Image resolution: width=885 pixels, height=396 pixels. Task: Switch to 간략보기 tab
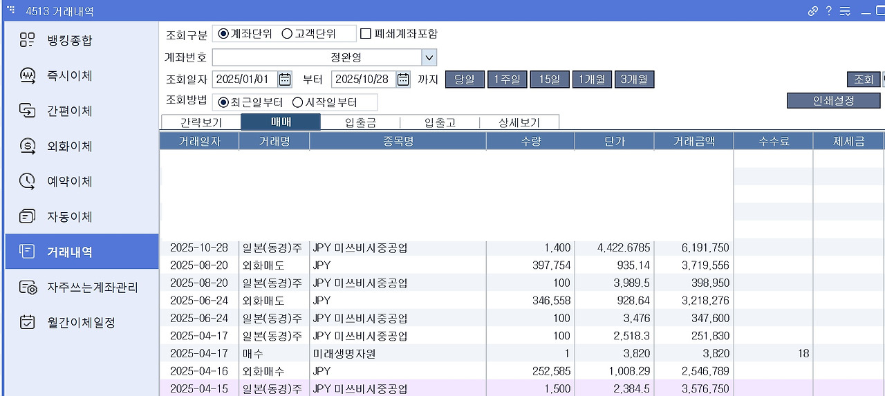(201, 122)
